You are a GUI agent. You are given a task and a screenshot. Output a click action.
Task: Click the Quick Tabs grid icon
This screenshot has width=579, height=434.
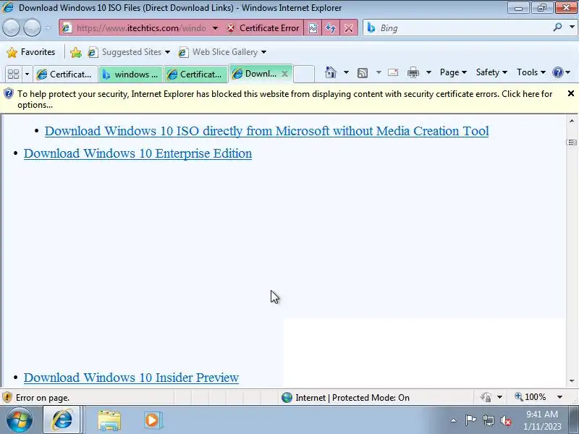[13, 74]
